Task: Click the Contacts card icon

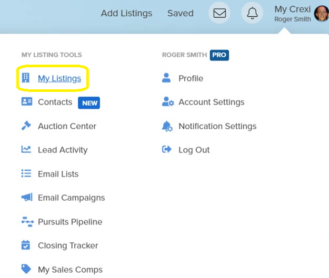Action: click(26, 102)
